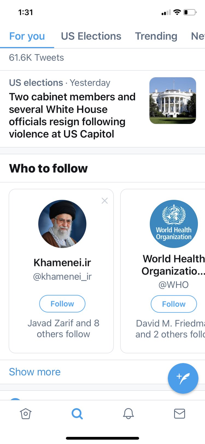
Task: Open World Health Organization logo avatar
Action: click(174, 224)
